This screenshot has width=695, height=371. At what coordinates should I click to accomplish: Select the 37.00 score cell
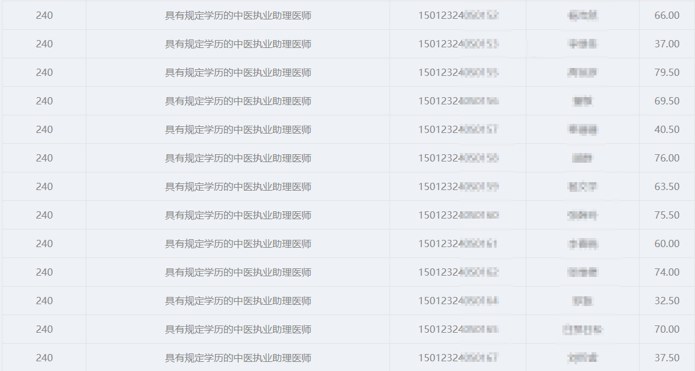click(666, 44)
